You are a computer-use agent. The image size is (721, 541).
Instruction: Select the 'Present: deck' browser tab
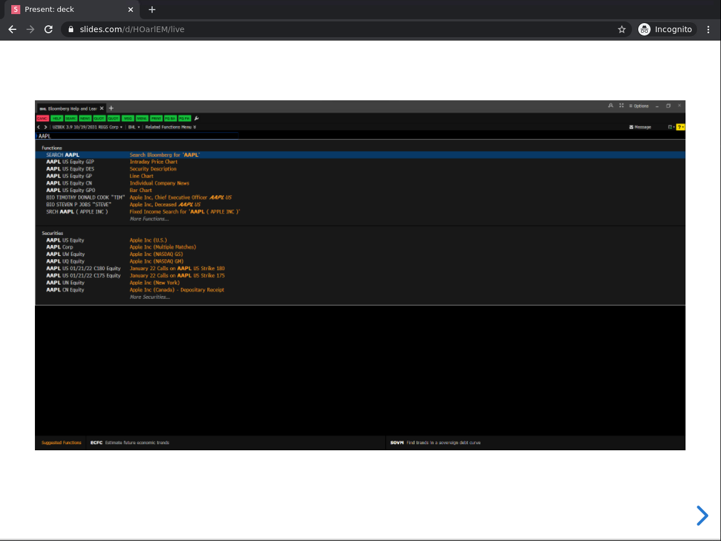72,10
